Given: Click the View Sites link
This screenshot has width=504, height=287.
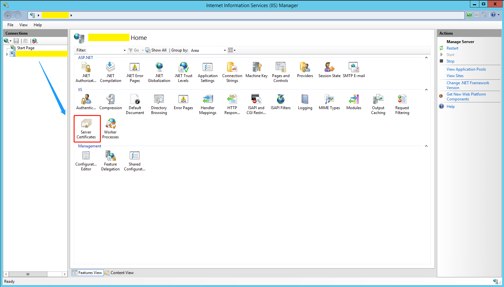Looking at the screenshot, I should [x=455, y=76].
